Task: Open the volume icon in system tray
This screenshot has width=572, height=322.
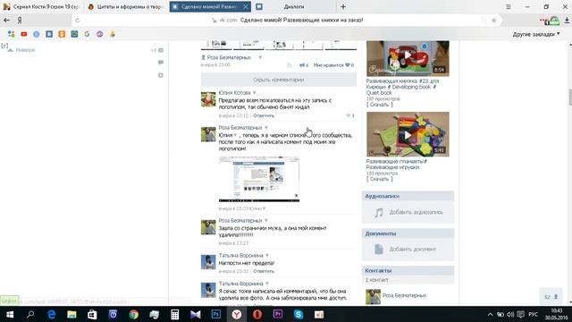Action: (x=510, y=314)
